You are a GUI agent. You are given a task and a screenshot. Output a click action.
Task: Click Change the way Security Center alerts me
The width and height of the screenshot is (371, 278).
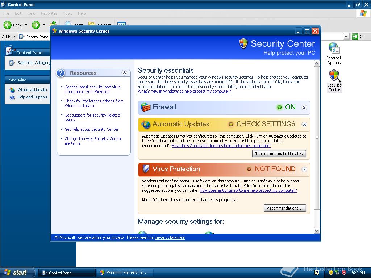(93, 141)
